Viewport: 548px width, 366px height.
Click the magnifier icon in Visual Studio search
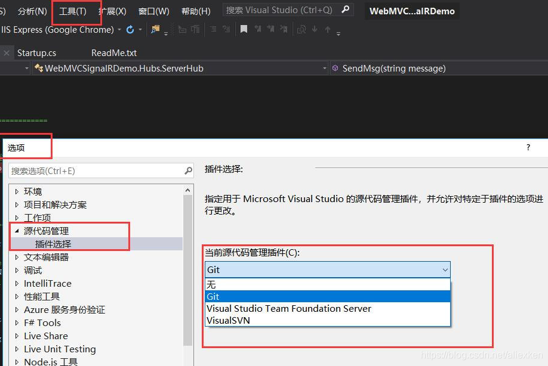coord(345,10)
